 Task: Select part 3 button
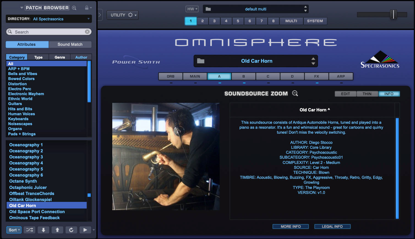(214, 21)
